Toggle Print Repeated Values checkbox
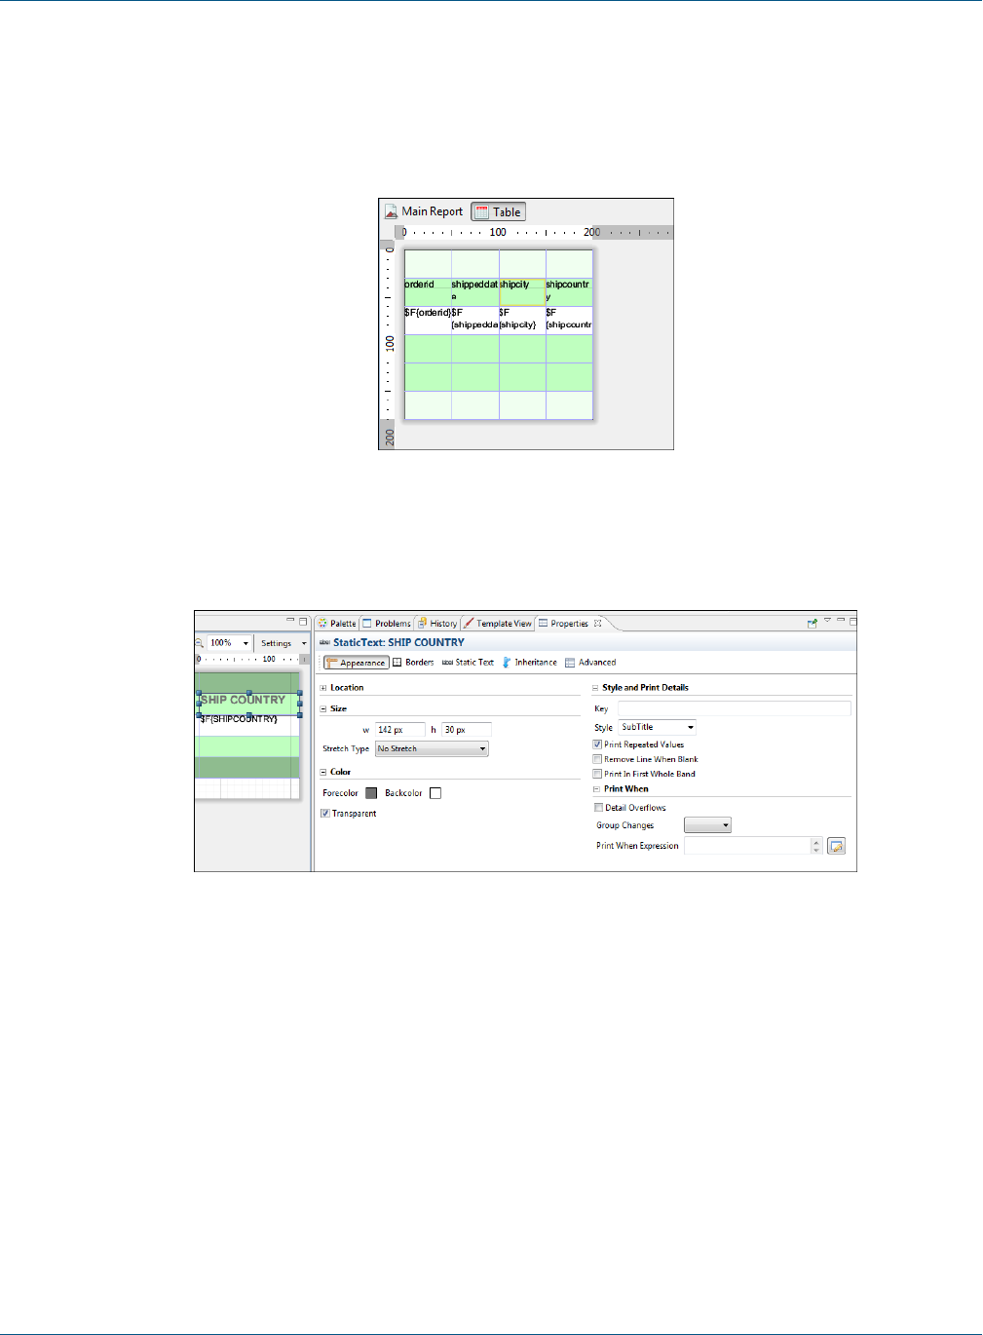The image size is (983, 1335). [598, 744]
